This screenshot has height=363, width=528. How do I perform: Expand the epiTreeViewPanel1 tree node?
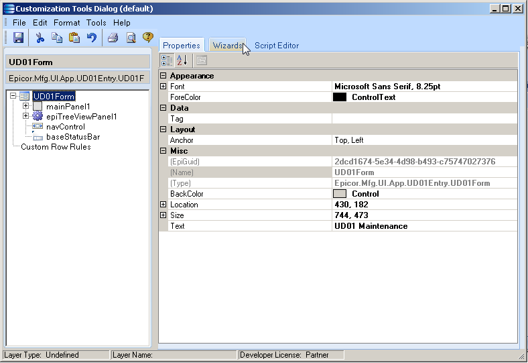coord(26,116)
